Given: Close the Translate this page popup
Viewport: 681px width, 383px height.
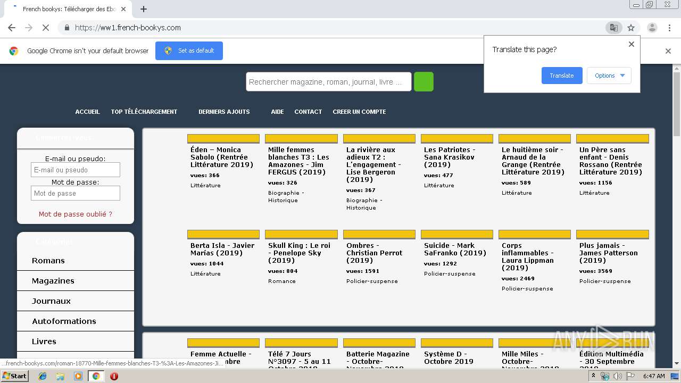Looking at the screenshot, I should coord(632,44).
